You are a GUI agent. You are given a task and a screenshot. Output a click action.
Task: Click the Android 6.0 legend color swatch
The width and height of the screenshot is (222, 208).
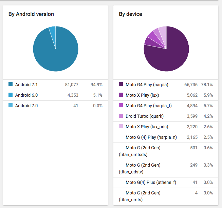tap(11, 95)
